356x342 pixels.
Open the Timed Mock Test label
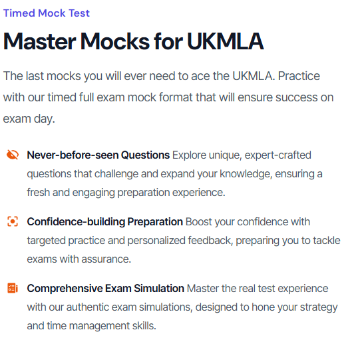click(x=47, y=13)
